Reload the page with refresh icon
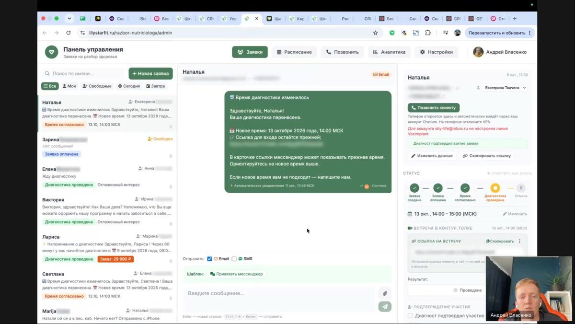 [x=68, y=33]
